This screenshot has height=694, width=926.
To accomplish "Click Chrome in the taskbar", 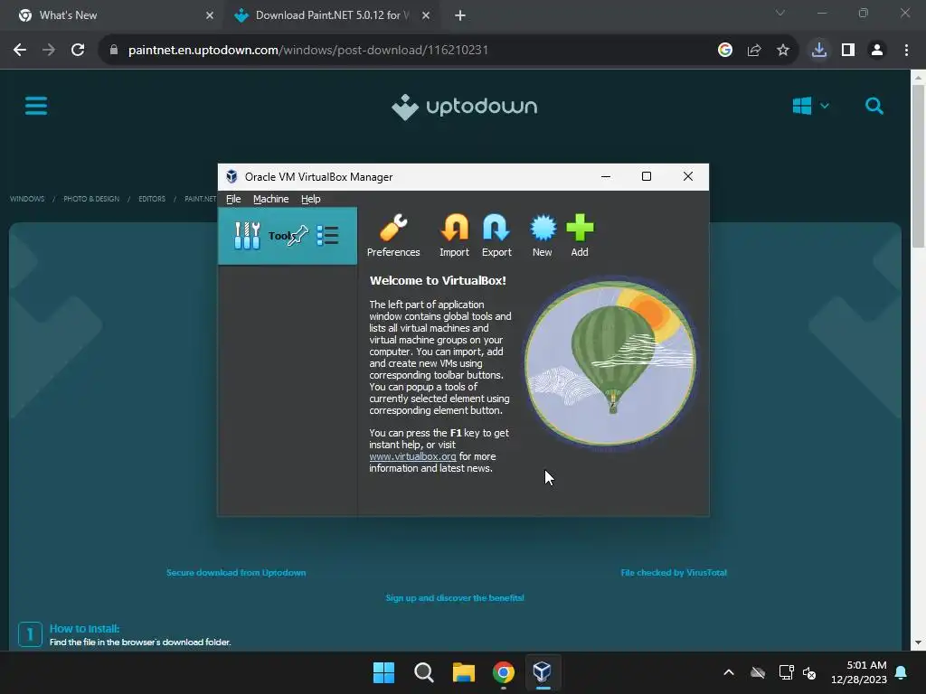I will 504,672.
